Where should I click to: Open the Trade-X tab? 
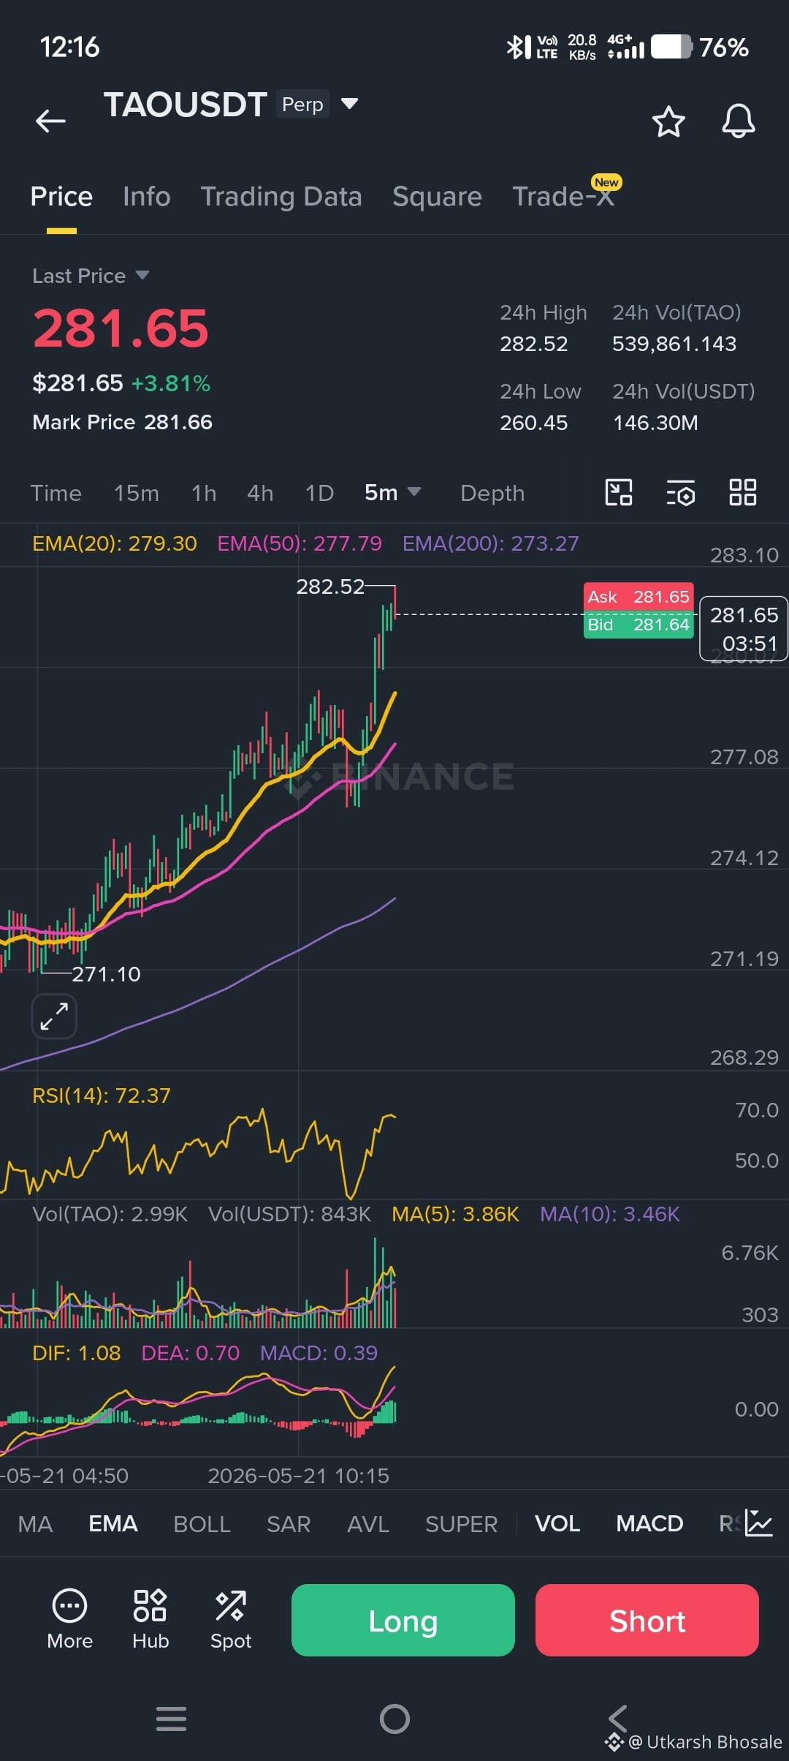[x=563, y=197]
